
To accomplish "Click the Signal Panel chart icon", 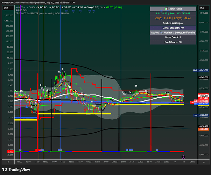I will (166, 9).
